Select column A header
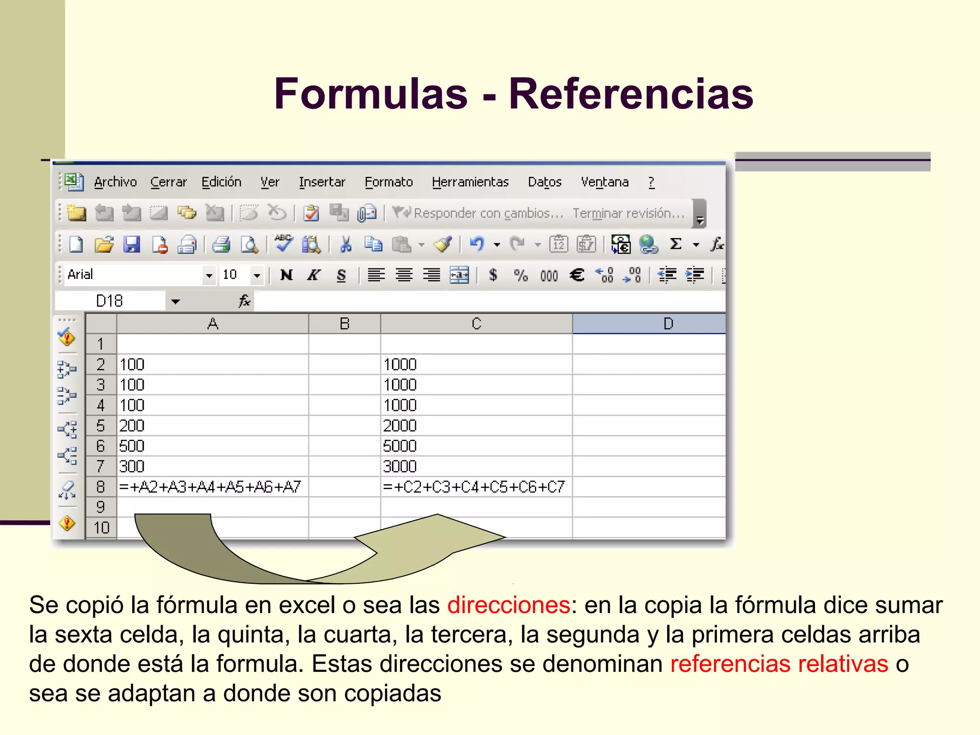The height and width of the screenshot is (735, 980). pyautogui.click(x=212, y=324)
